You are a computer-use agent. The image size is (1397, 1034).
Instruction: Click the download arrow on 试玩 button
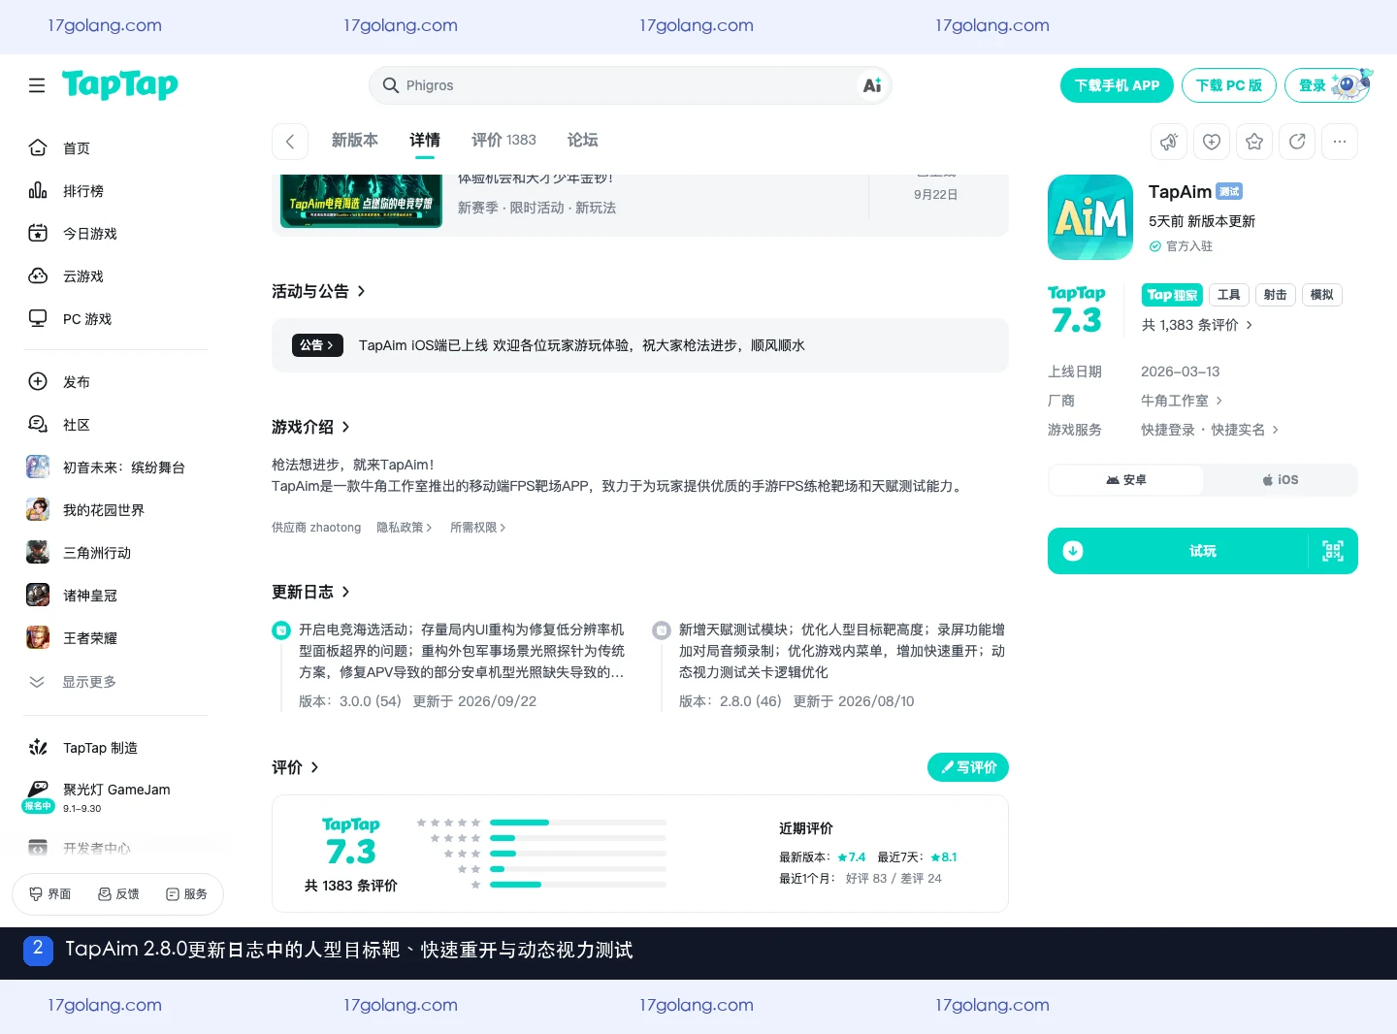(x=1073, y=551)
